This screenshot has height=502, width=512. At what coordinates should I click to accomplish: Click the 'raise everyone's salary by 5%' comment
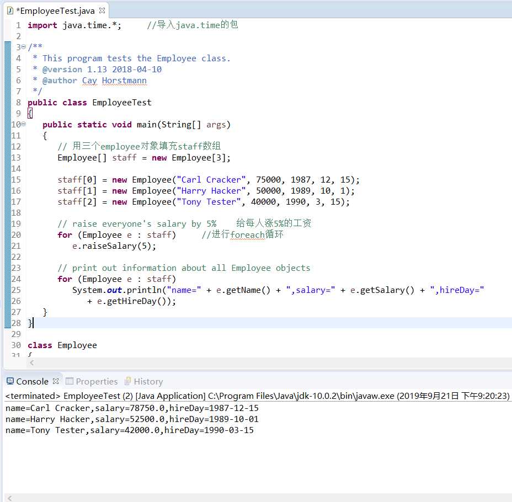coord(137,224)
